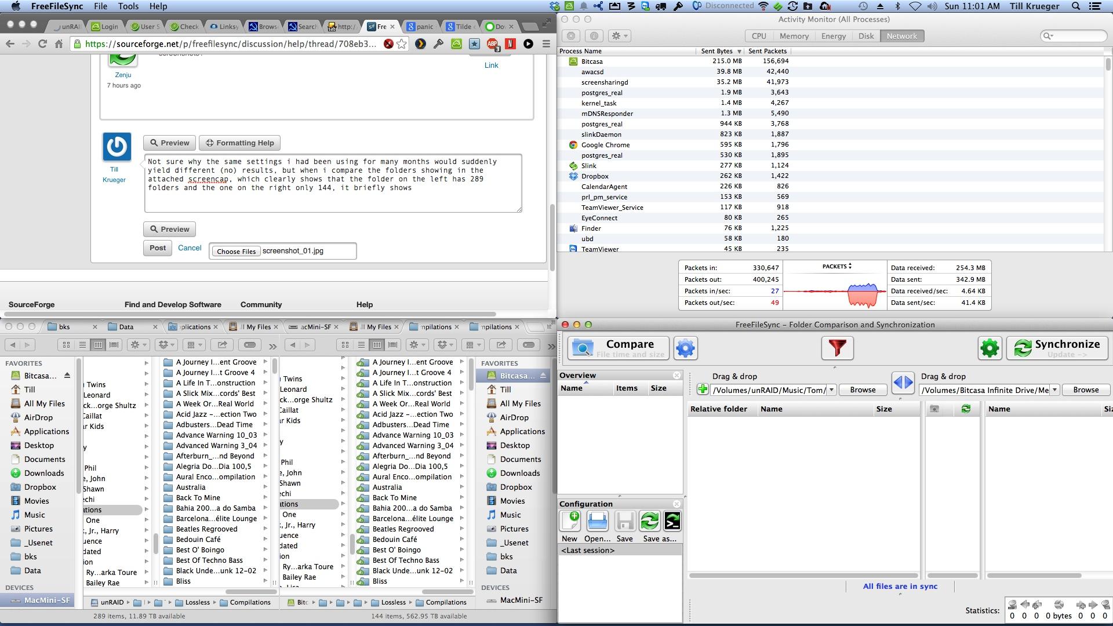The width and height of the screenshot is (1113, 626).
Task: Switch left Finder pane to list view
Action: click(82, 345)
